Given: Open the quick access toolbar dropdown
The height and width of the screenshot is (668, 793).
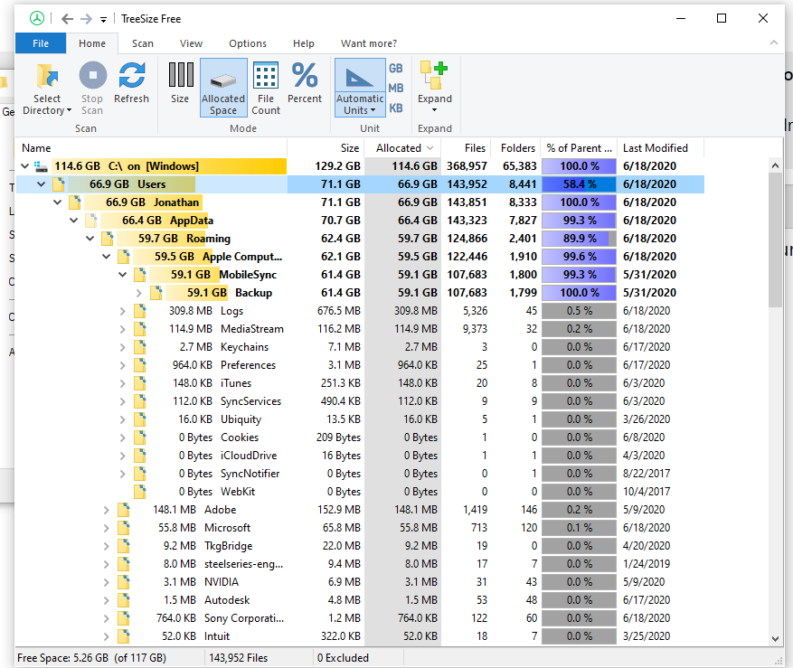Looking at the screenshot, I should coord(103,20).
